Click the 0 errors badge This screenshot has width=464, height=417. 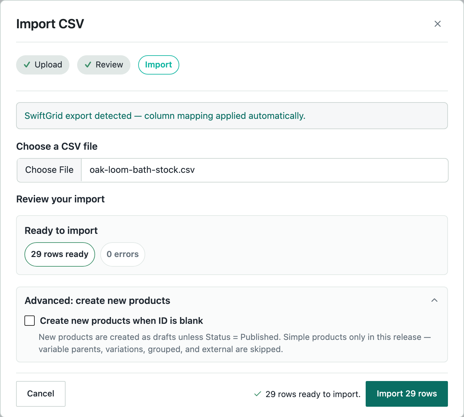point(123,254)
